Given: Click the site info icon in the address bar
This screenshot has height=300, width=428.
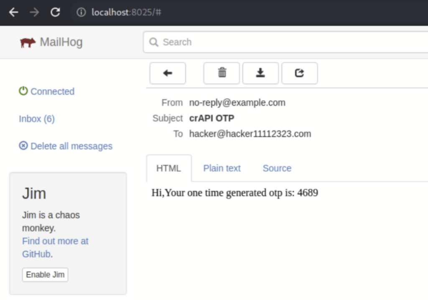Looking at the screenshot, I should pos(80,12).
